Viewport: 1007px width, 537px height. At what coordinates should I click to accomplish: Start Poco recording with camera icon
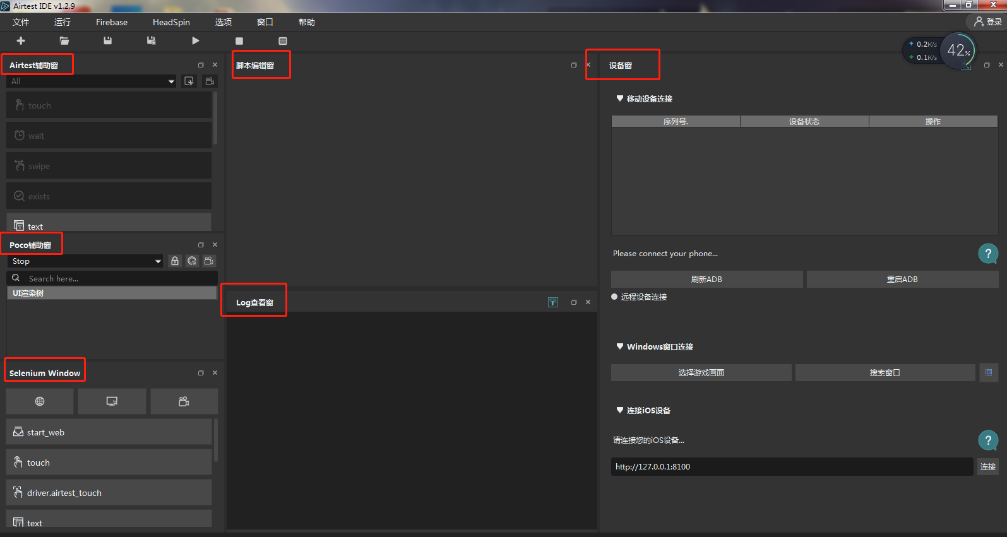pyautogui.click(x=209, y=261)
